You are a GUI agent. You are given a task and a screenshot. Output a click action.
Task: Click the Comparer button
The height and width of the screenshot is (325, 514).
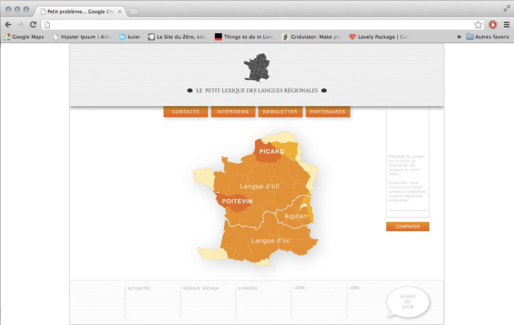tap(407, 226)
